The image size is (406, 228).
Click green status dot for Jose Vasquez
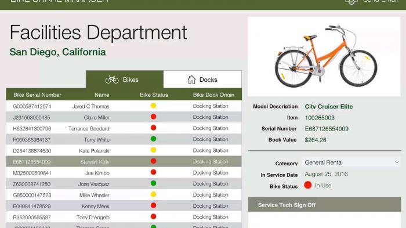153,183
